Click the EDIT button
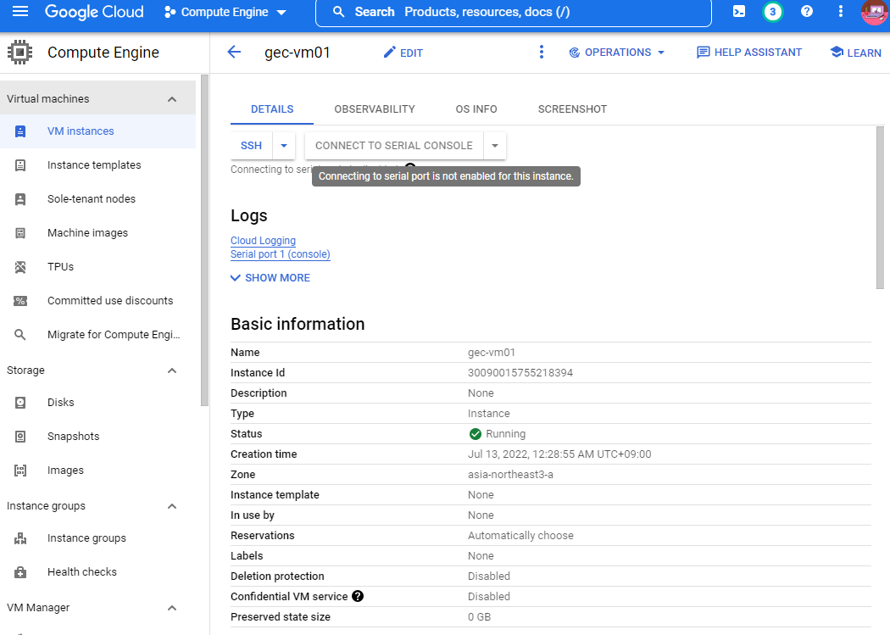This screenshot has width=890, height=635. click(403, 53)
